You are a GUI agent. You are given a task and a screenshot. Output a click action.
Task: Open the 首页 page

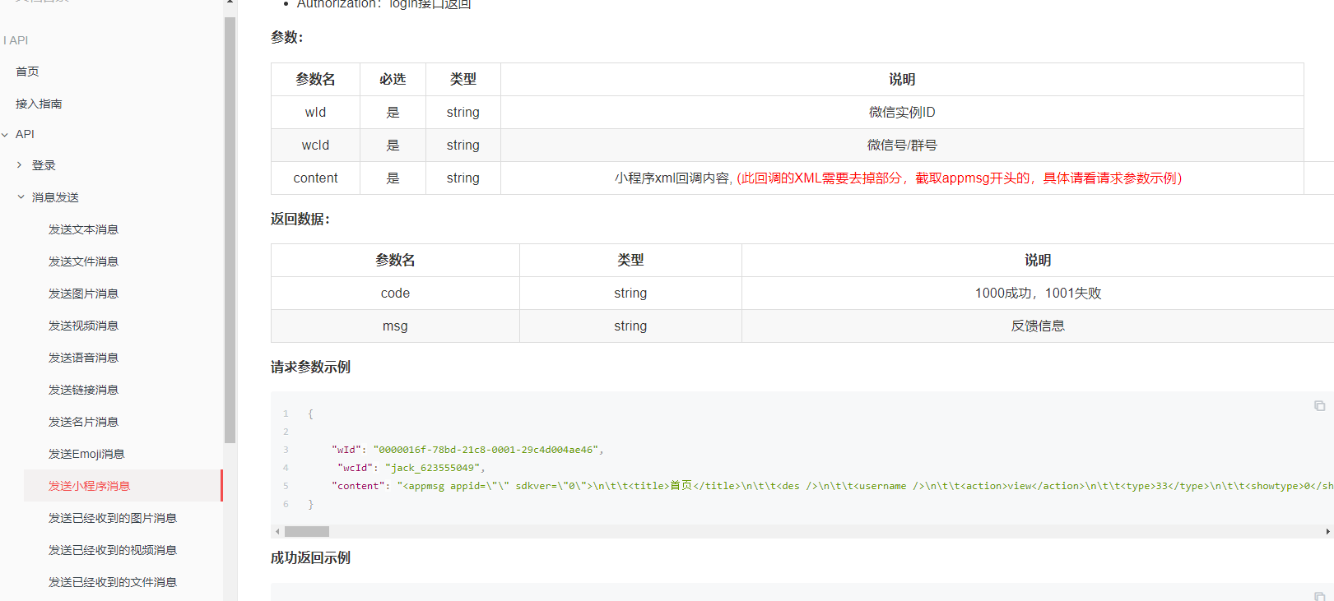[x=27, y=72]
